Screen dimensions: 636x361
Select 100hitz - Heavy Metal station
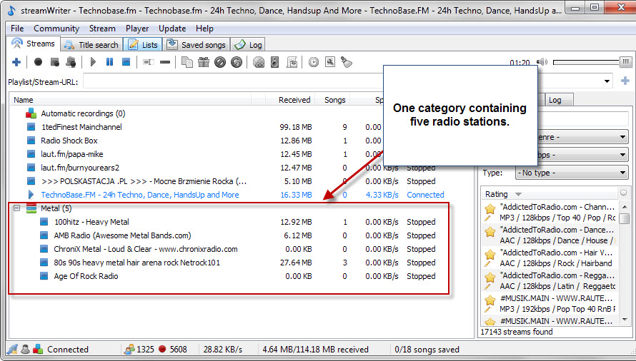91,222
